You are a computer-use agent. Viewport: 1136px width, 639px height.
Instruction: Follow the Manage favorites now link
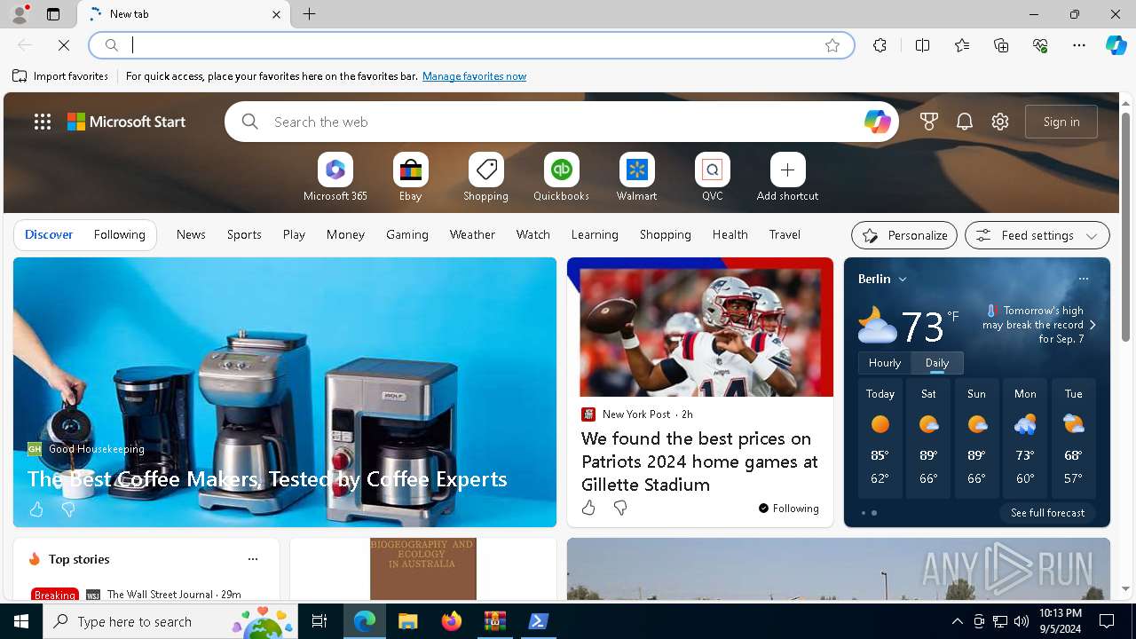pos(474,76)
